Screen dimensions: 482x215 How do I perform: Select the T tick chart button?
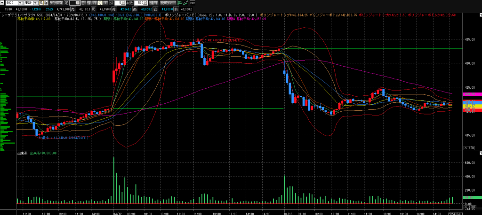point(106,3)
